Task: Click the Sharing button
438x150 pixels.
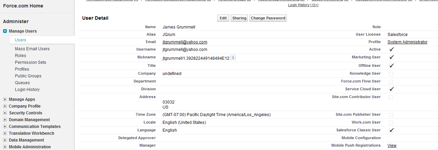Action: [x=239, y=18]
